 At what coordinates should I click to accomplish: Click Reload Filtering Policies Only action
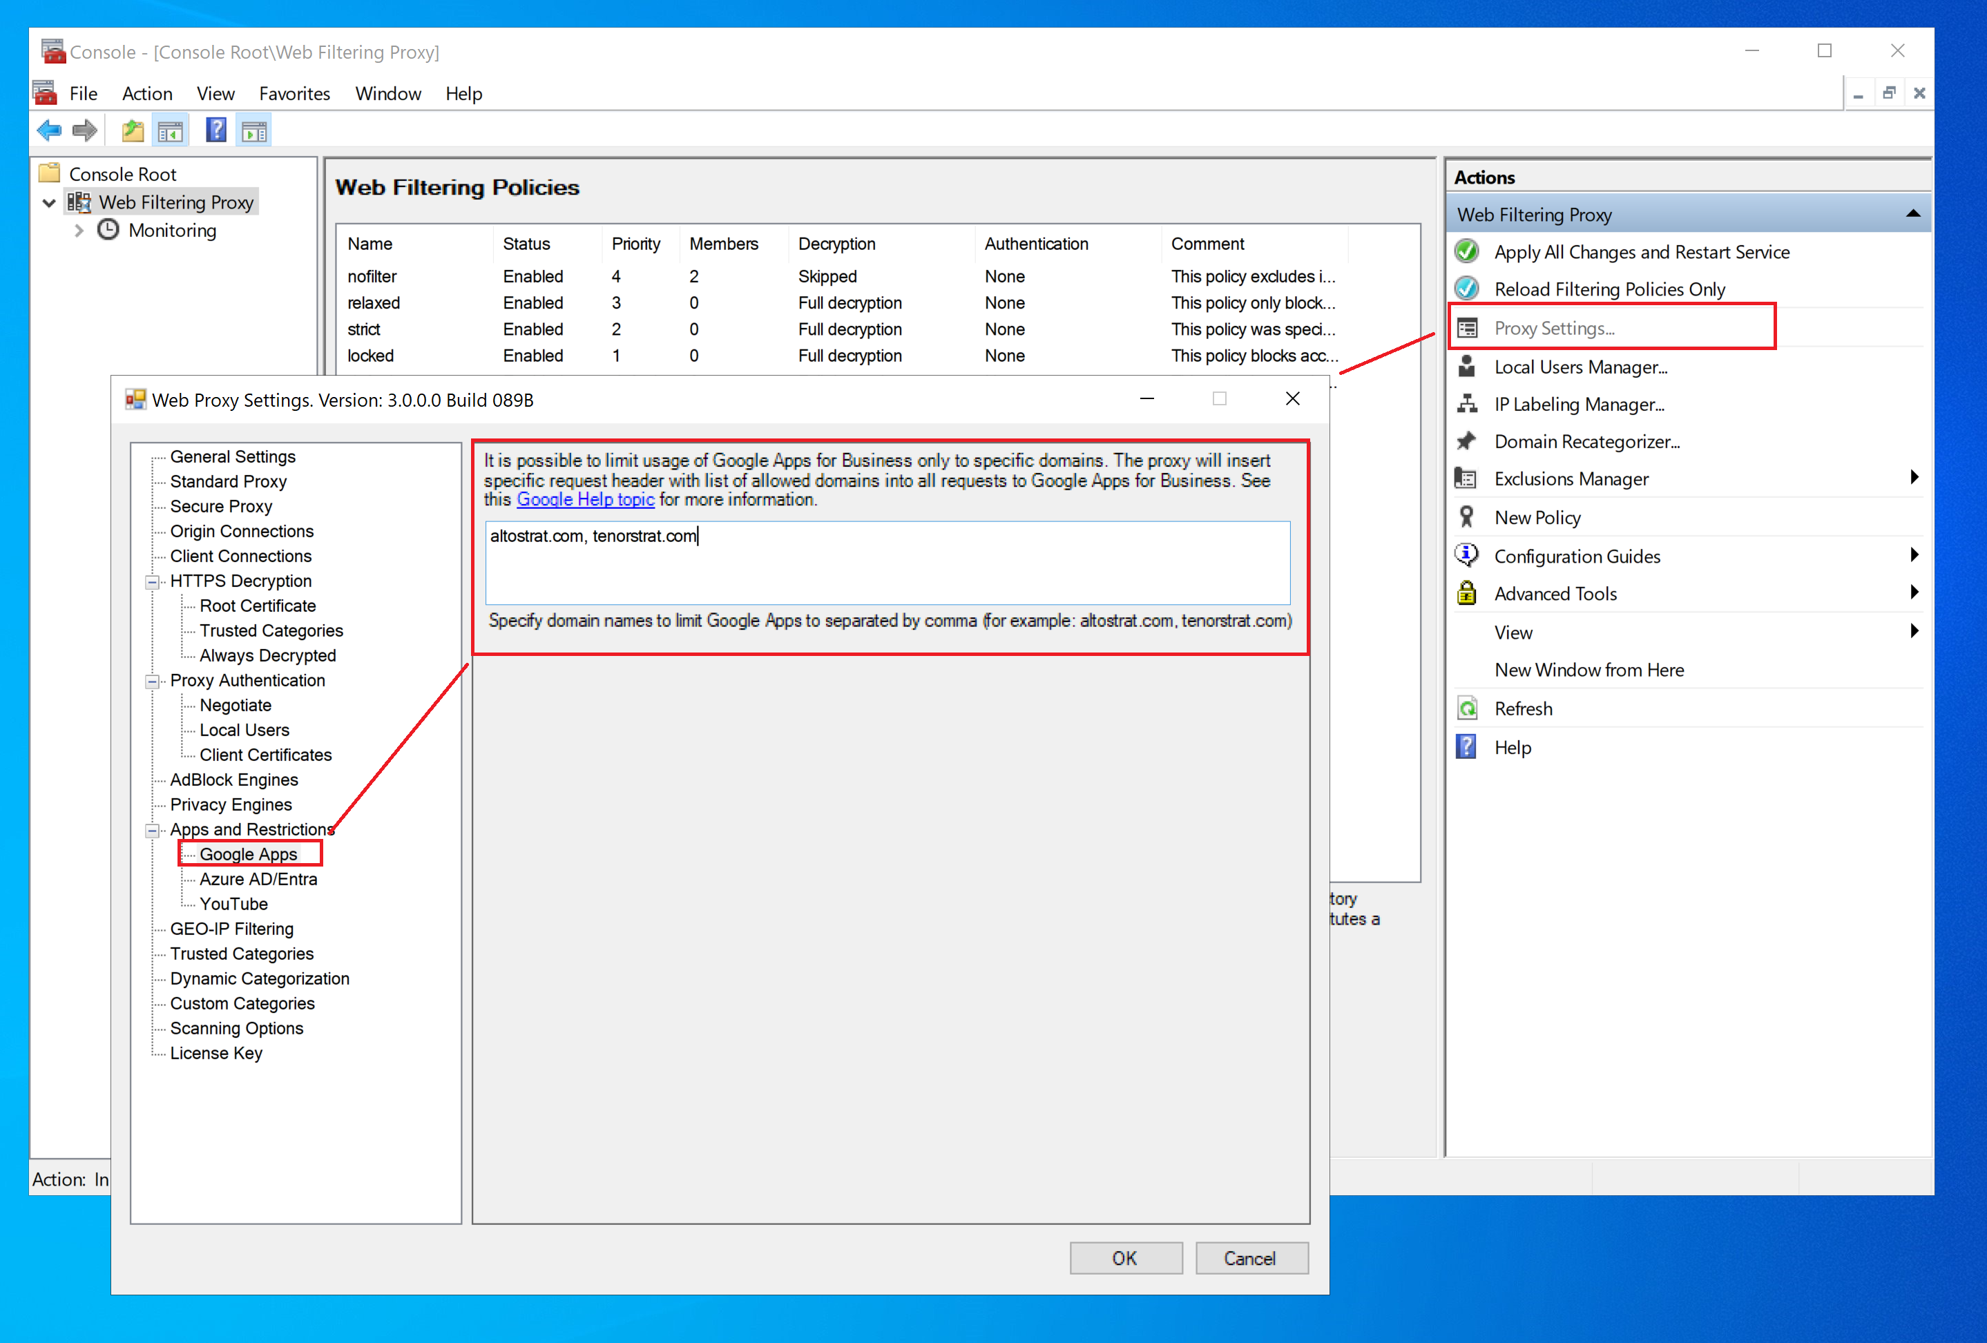(1609, 290)
